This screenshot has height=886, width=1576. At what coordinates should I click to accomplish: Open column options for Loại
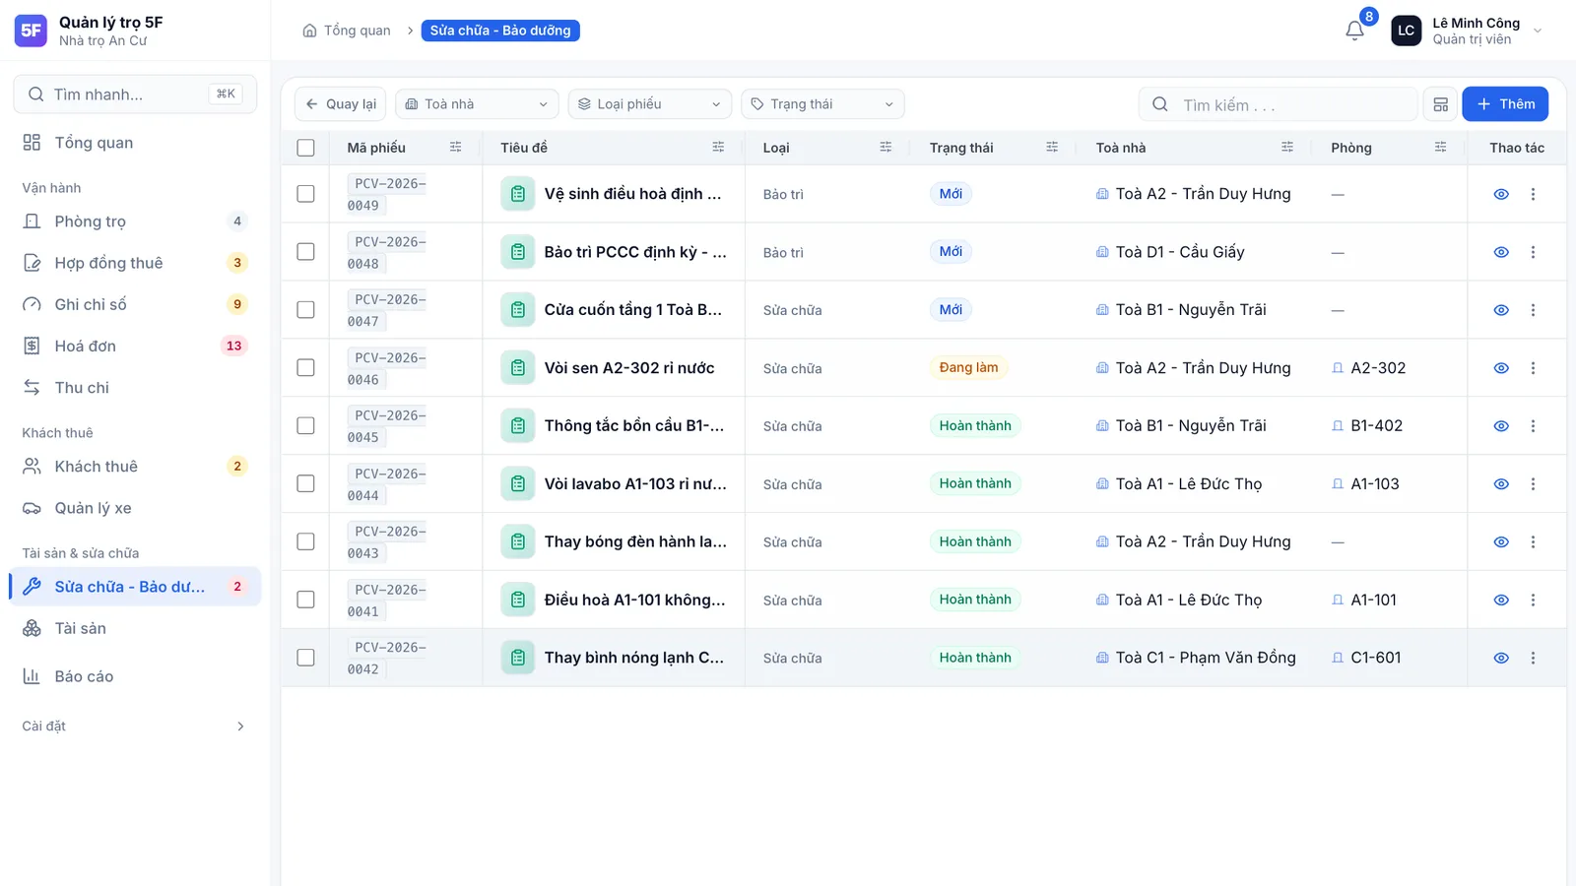(x=886, y=147)
